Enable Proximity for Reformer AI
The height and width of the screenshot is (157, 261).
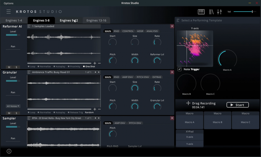74,67
